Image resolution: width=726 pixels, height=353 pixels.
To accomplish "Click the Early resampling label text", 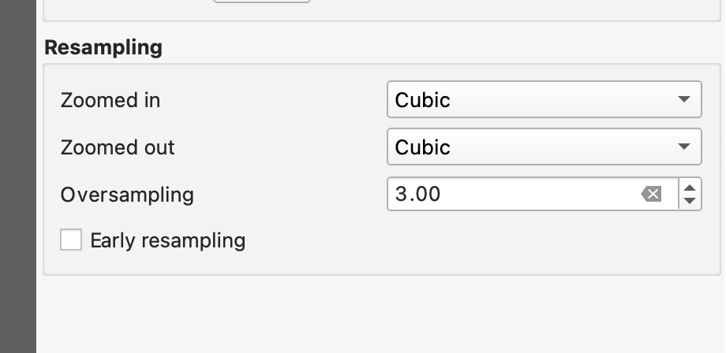I will tap(167, 240).
